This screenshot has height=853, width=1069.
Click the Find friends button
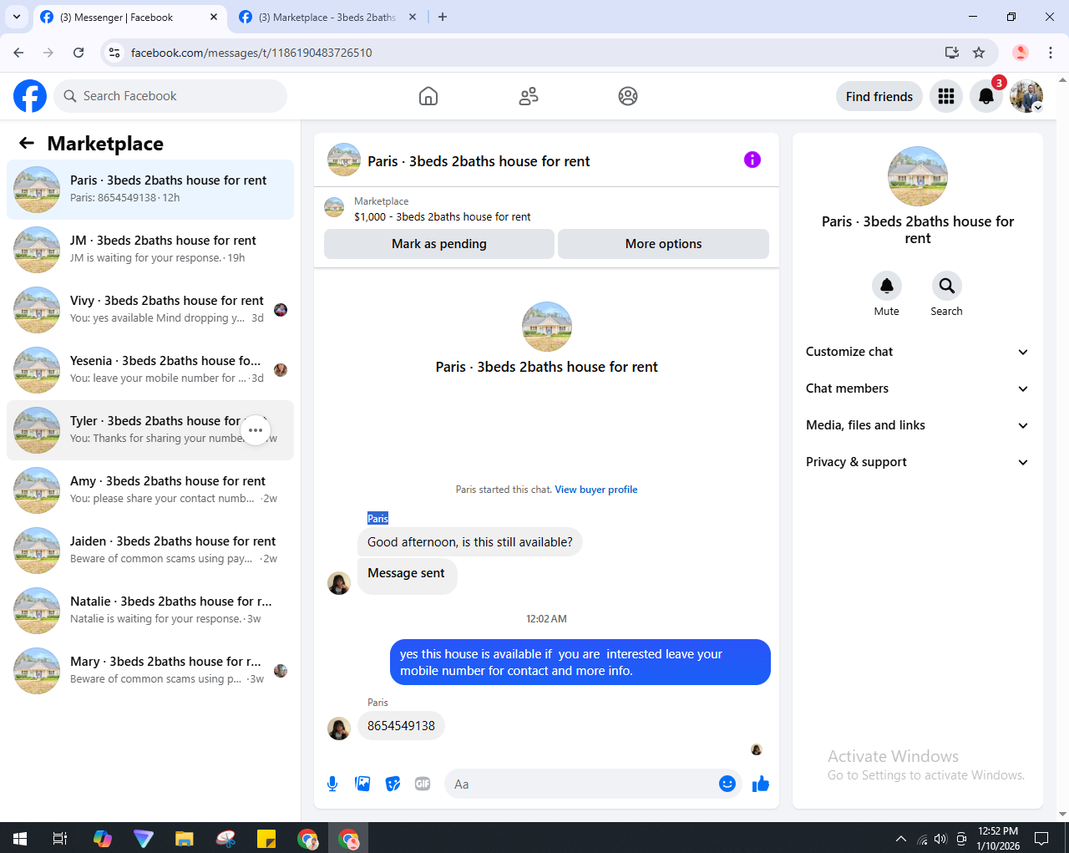click(879, 96)
